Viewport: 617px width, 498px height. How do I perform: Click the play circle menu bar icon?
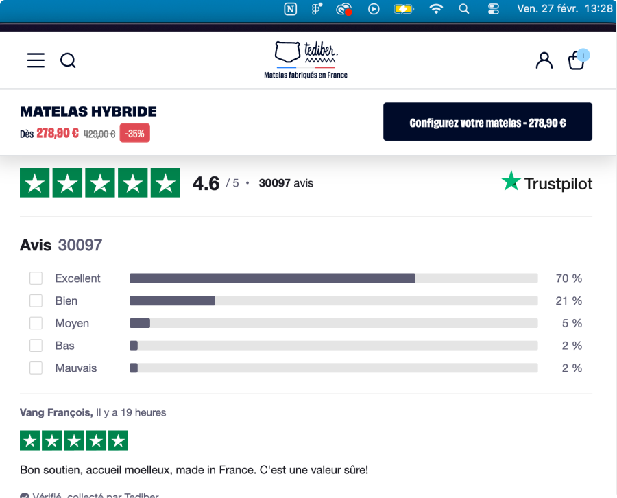[x=374, y=9]
